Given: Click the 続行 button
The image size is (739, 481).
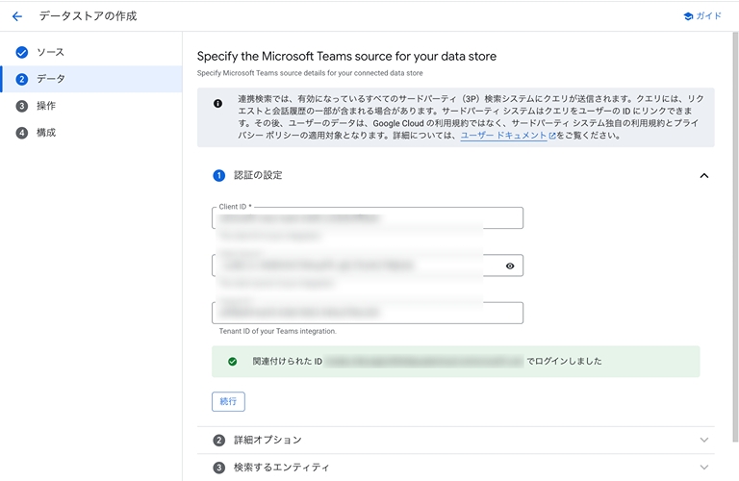Looking at the screenshot, I should click(x=228, y=401).
